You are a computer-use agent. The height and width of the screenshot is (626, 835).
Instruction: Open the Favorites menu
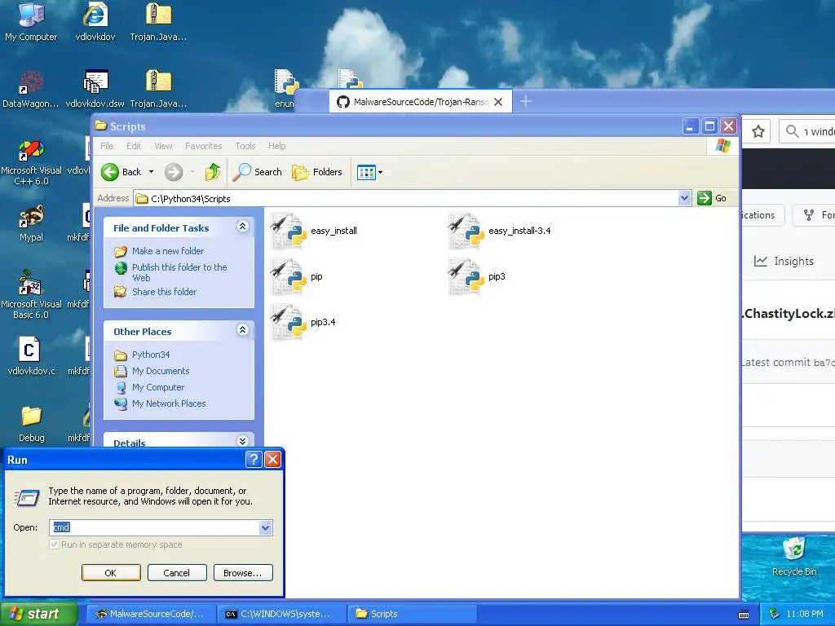(x=203, y=146)
